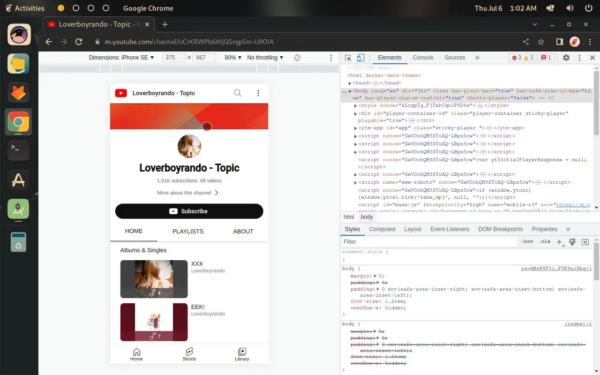The width and height of the screenshot is (600, 375).
Task: Add a new style rule with plus icon
Action: [x=559, y=242]
